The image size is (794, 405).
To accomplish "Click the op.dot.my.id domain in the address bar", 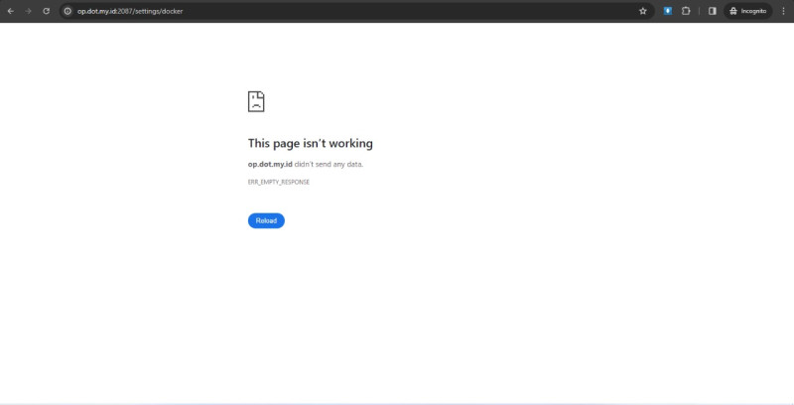I will pos(97,11).
